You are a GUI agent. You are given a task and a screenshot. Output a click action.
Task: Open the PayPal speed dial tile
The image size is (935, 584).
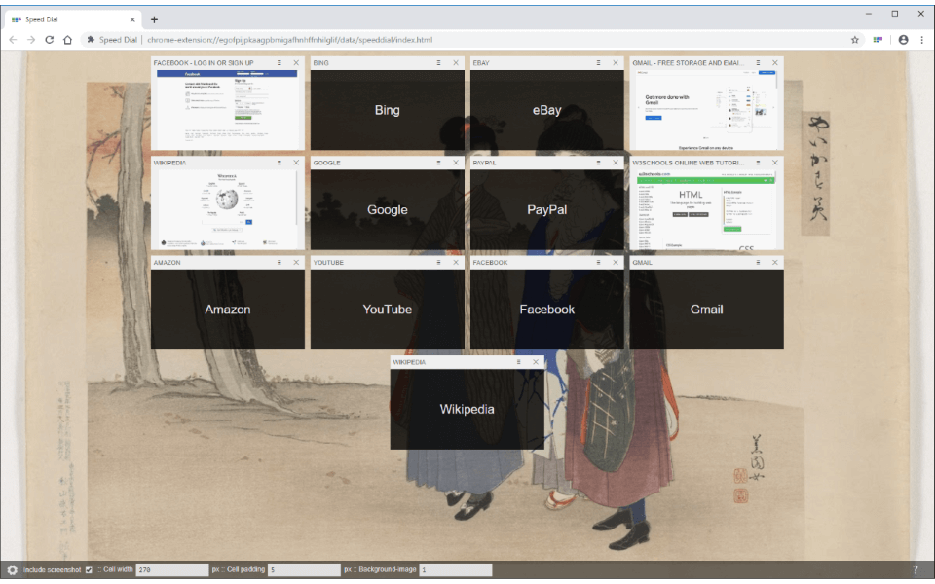pos(546,209)
